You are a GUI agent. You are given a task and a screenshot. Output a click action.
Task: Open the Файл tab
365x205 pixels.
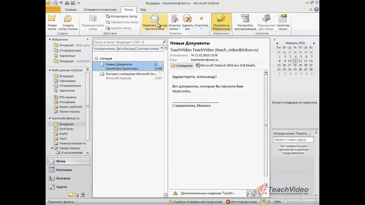point(53,9)
